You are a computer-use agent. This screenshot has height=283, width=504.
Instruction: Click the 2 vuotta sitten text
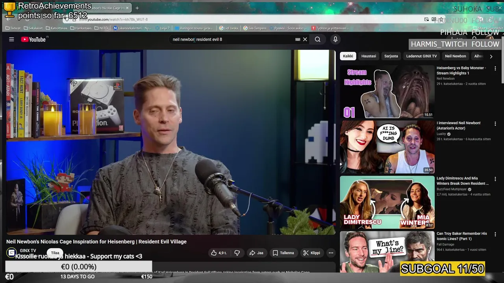(476, 84)
